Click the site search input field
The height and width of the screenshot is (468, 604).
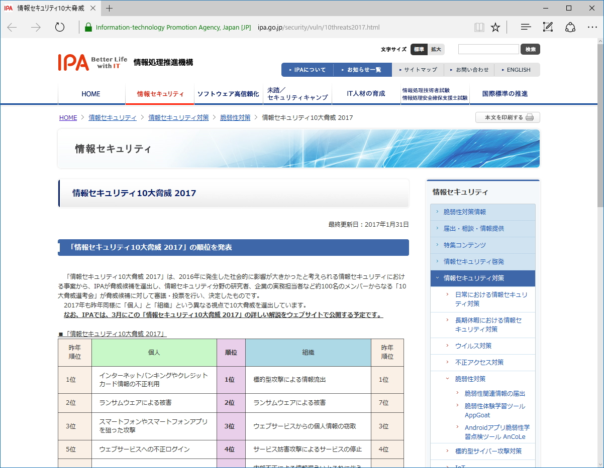tap(488, 49)
